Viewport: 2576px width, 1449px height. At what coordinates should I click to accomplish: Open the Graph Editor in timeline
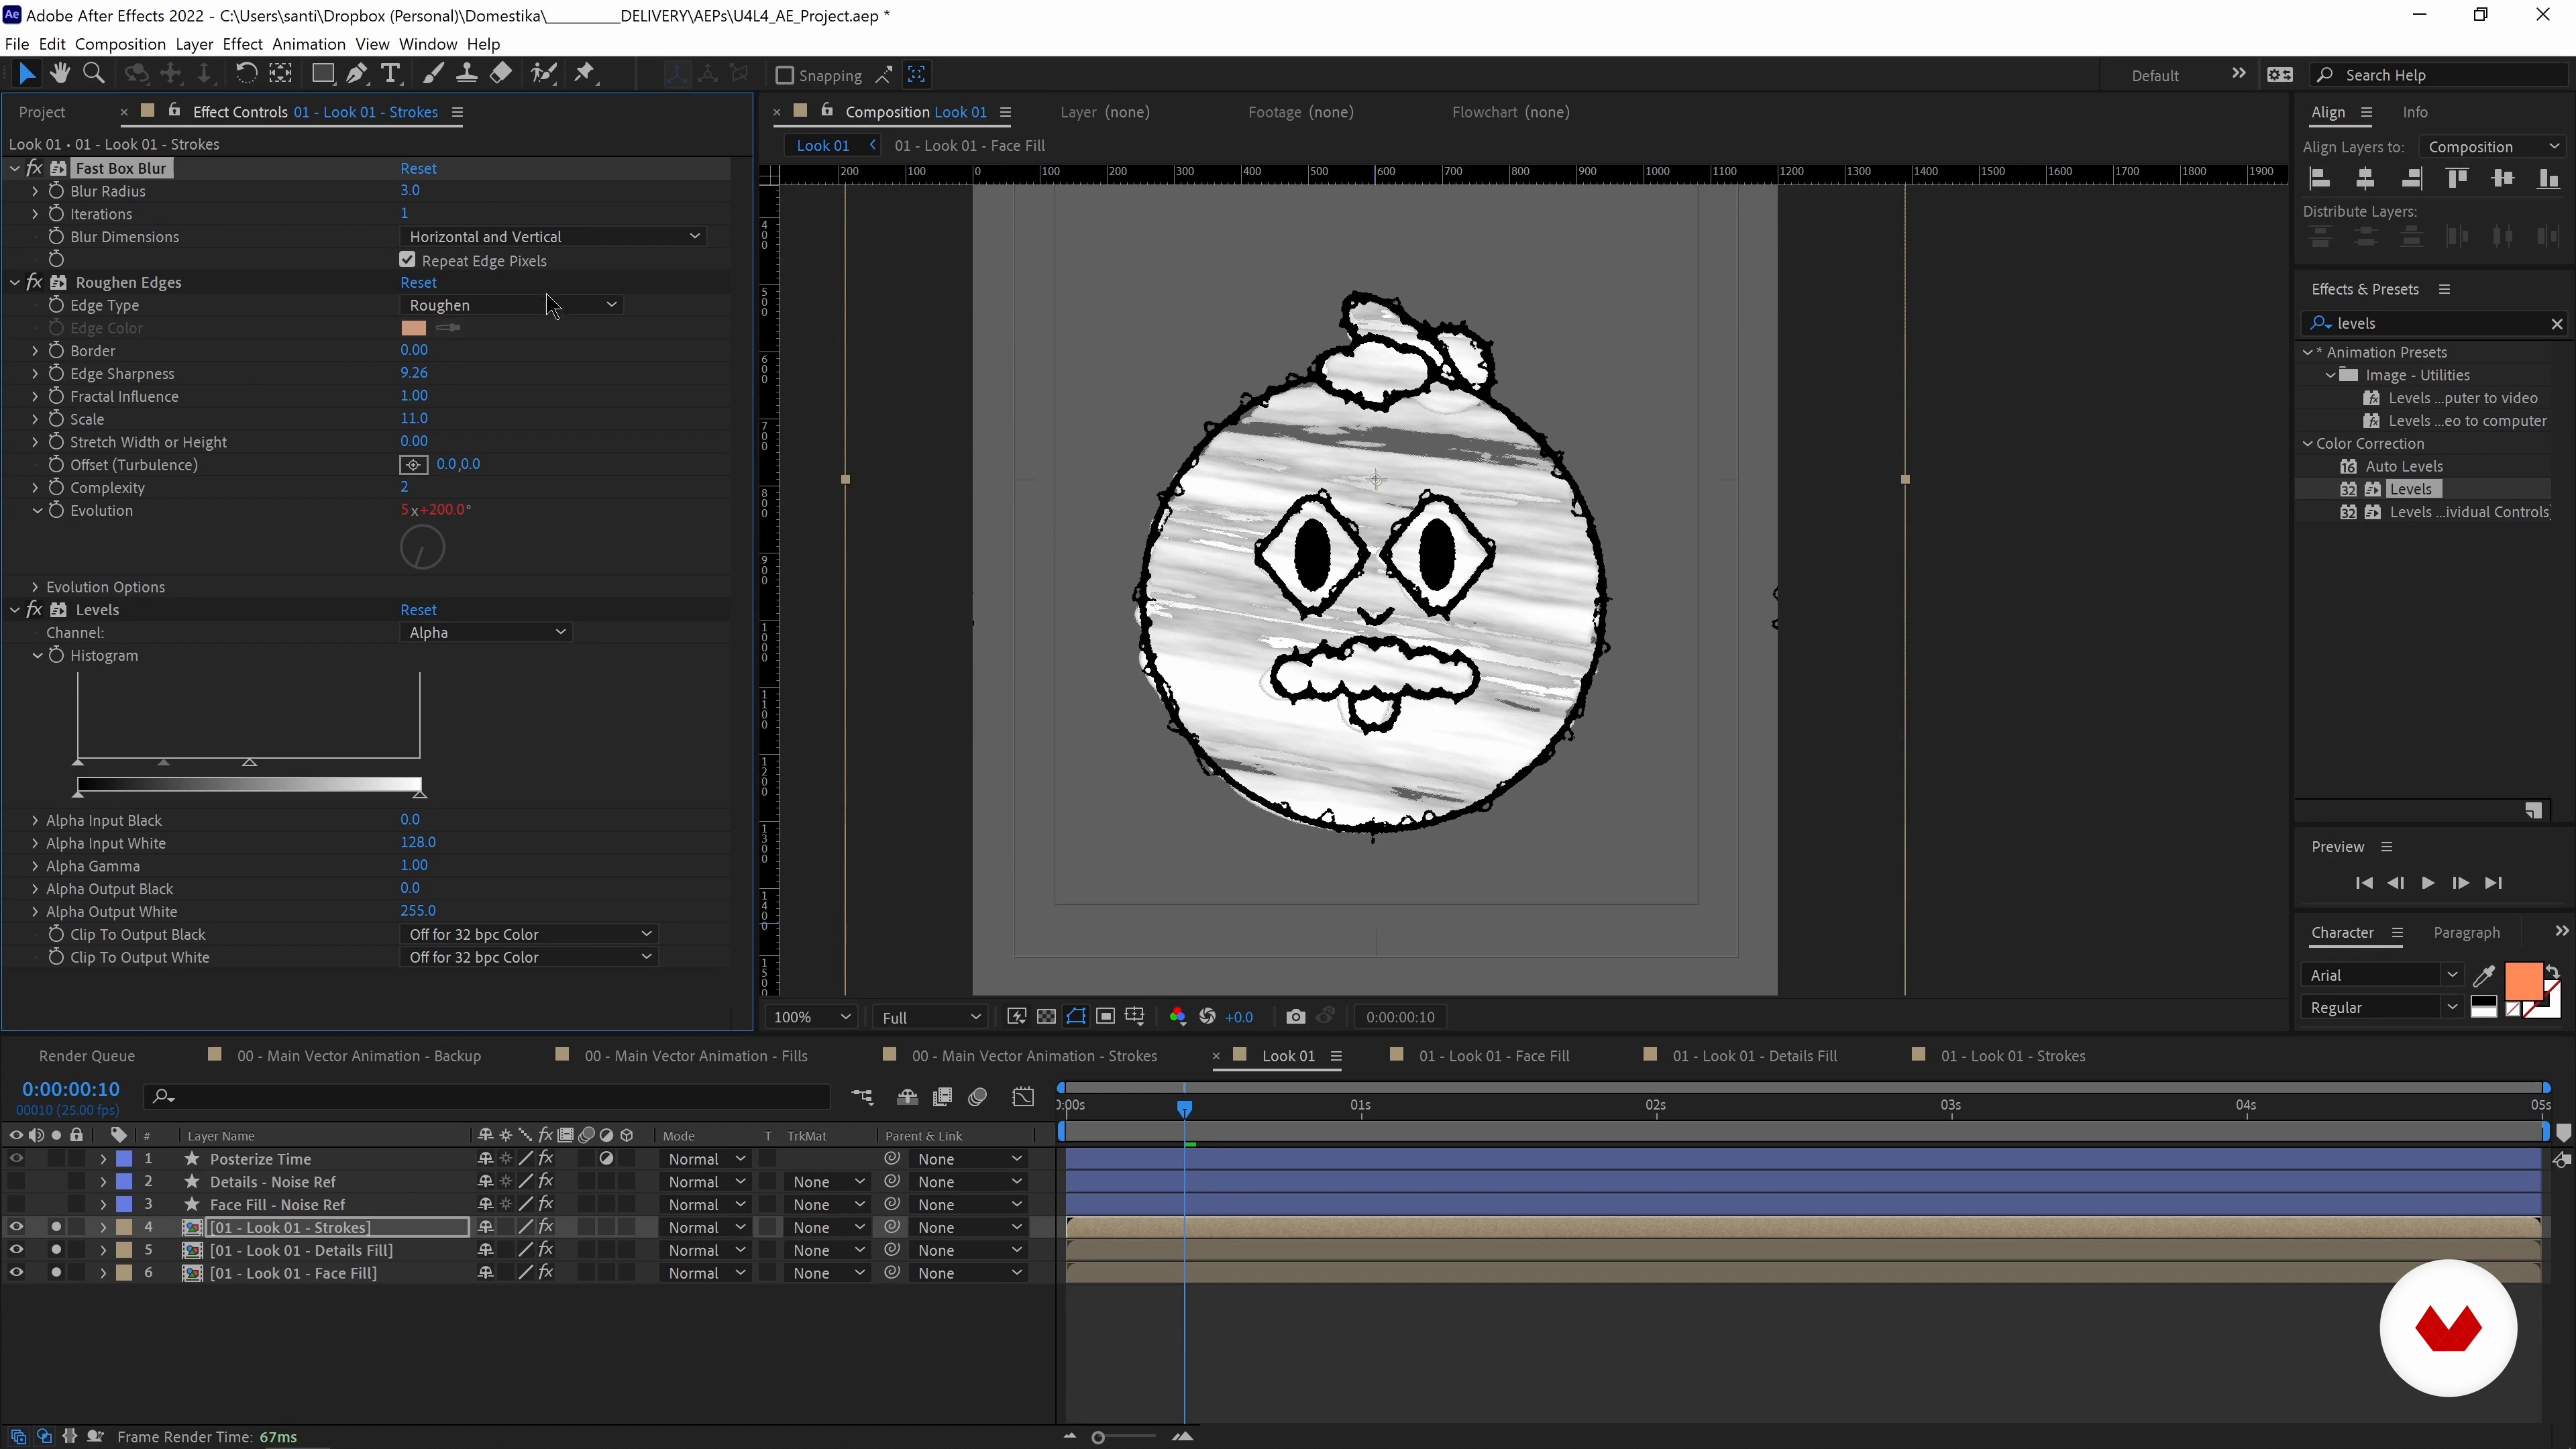[x=1023, y=1097]
